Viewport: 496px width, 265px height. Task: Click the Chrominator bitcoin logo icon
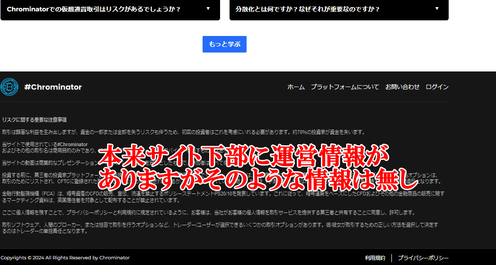click(x=9, y=87)
